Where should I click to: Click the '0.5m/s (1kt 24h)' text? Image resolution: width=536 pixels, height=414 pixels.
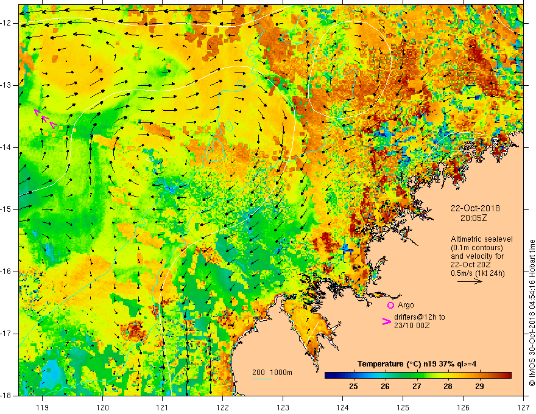pyautogui.click(x=478, y=273)
